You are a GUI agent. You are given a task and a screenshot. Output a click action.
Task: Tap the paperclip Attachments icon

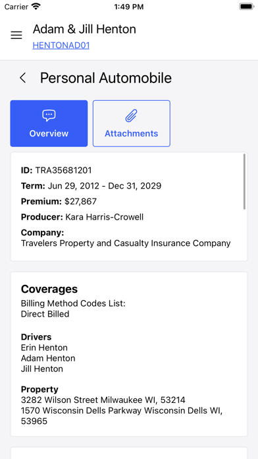132,115
